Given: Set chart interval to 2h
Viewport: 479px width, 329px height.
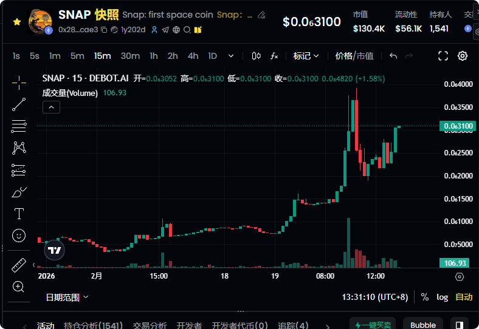Looking at the screenshot, I should coord(173,56).
